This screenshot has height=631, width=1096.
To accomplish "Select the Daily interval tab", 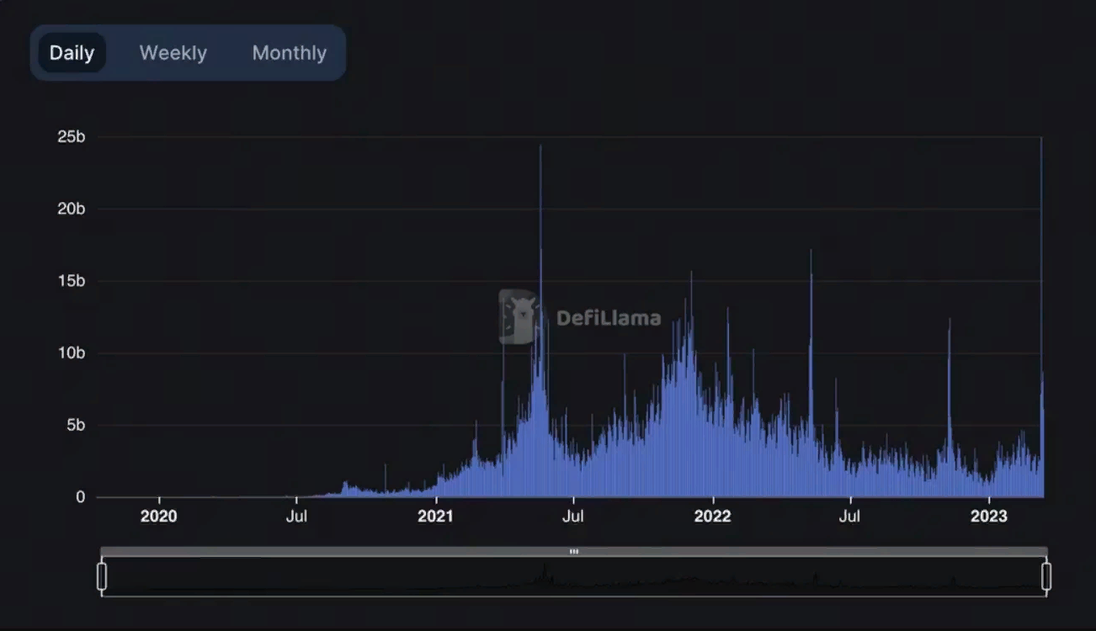I will (x=72, y=53).
